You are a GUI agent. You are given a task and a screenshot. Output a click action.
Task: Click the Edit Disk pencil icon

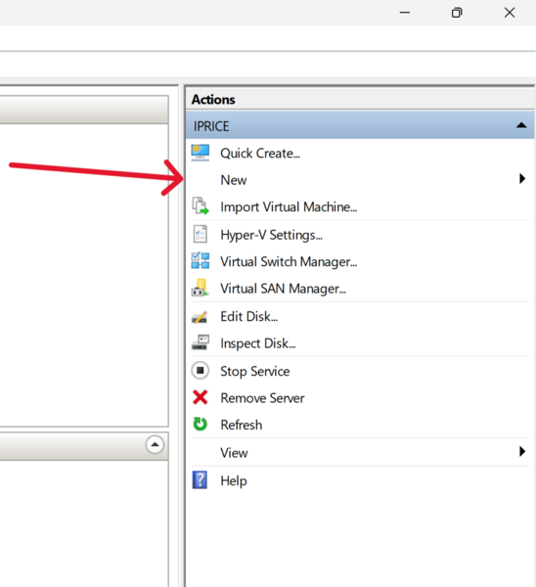pyautogui.click(x=200, y=317)
